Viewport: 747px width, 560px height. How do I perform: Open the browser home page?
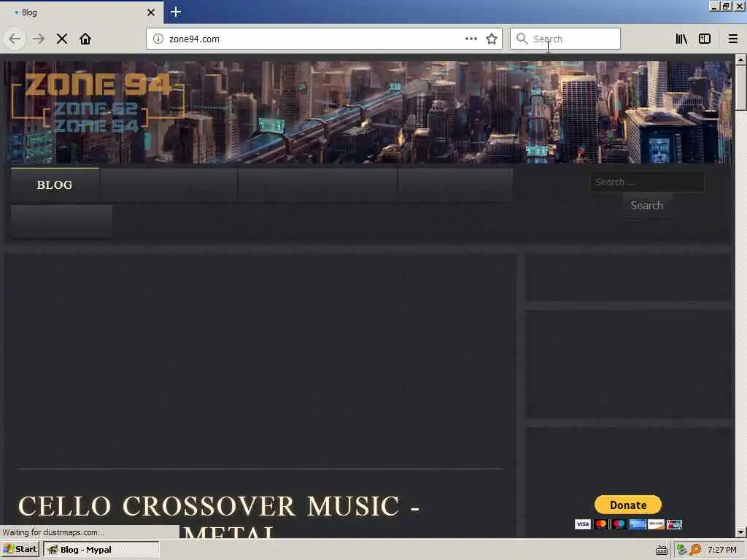tap(85, 39)
